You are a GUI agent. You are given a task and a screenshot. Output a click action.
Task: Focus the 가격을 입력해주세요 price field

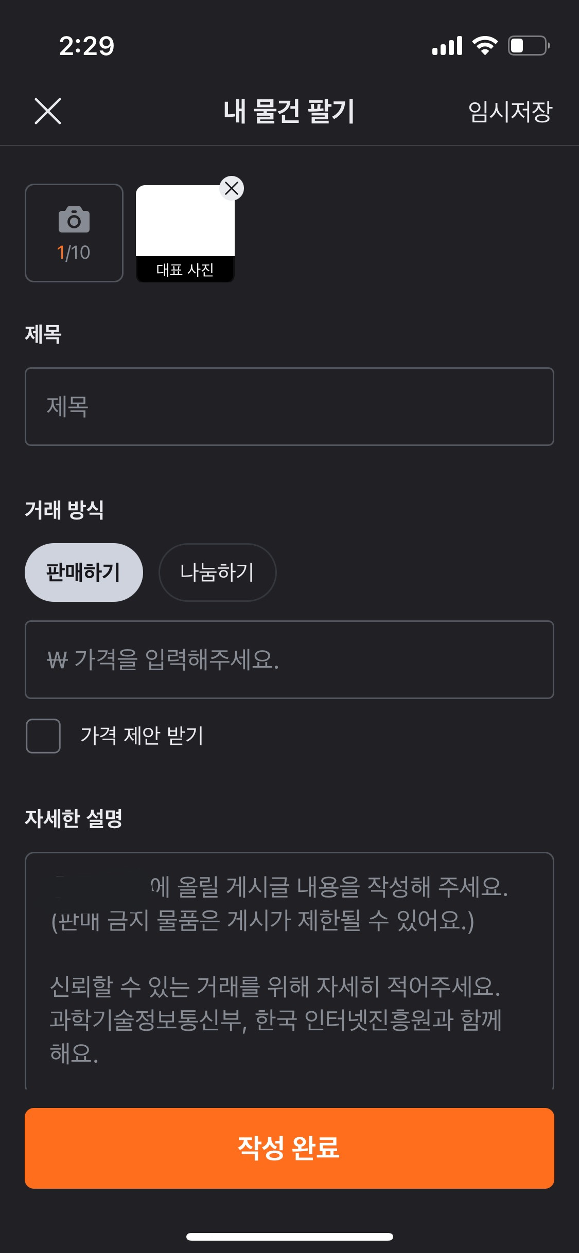coord(289,659)
